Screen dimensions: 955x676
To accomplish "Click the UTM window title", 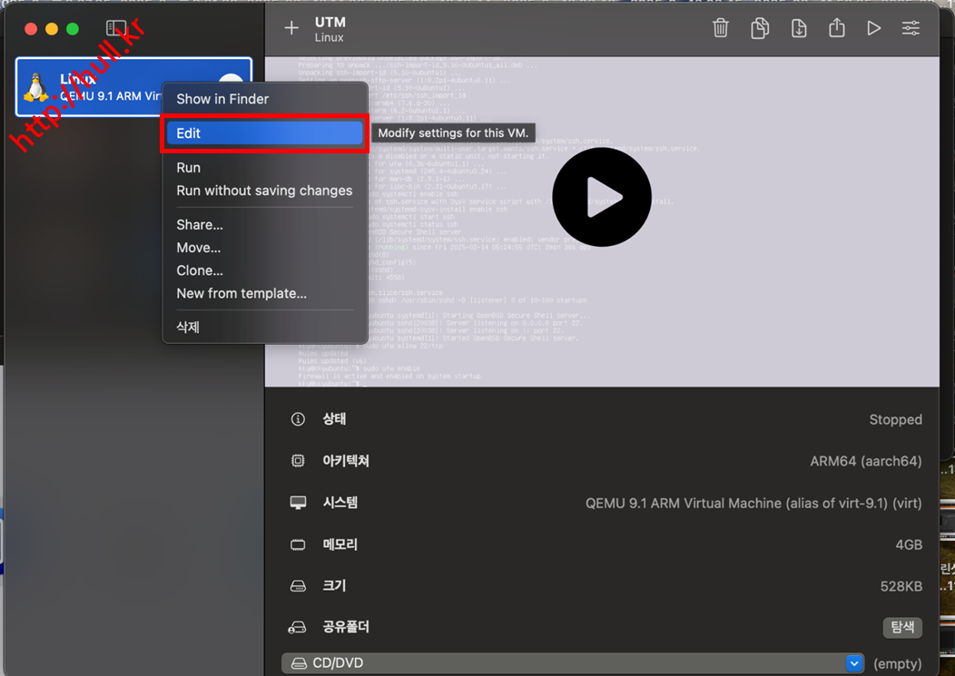I will (330, 22).
